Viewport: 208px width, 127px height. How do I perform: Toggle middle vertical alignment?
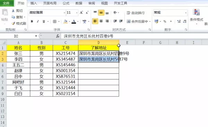coord(101,12)
